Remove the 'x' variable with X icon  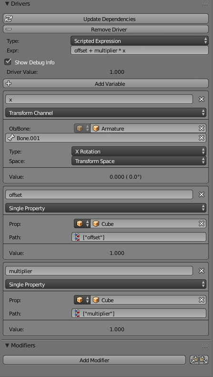(202, 99)
